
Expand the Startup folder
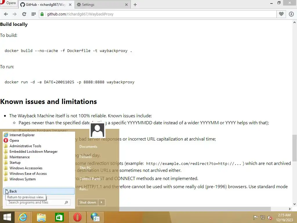(39, 162)
